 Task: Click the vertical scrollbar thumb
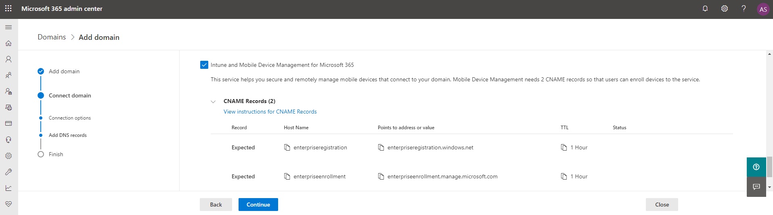(x=769, y=167)
